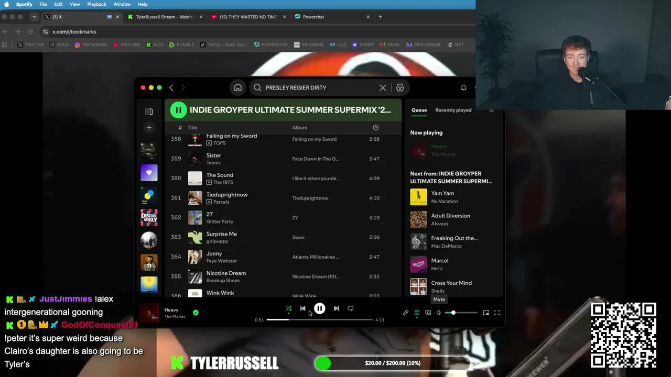
Task: Open the Browse icon beside search
Action: point(400,87)
